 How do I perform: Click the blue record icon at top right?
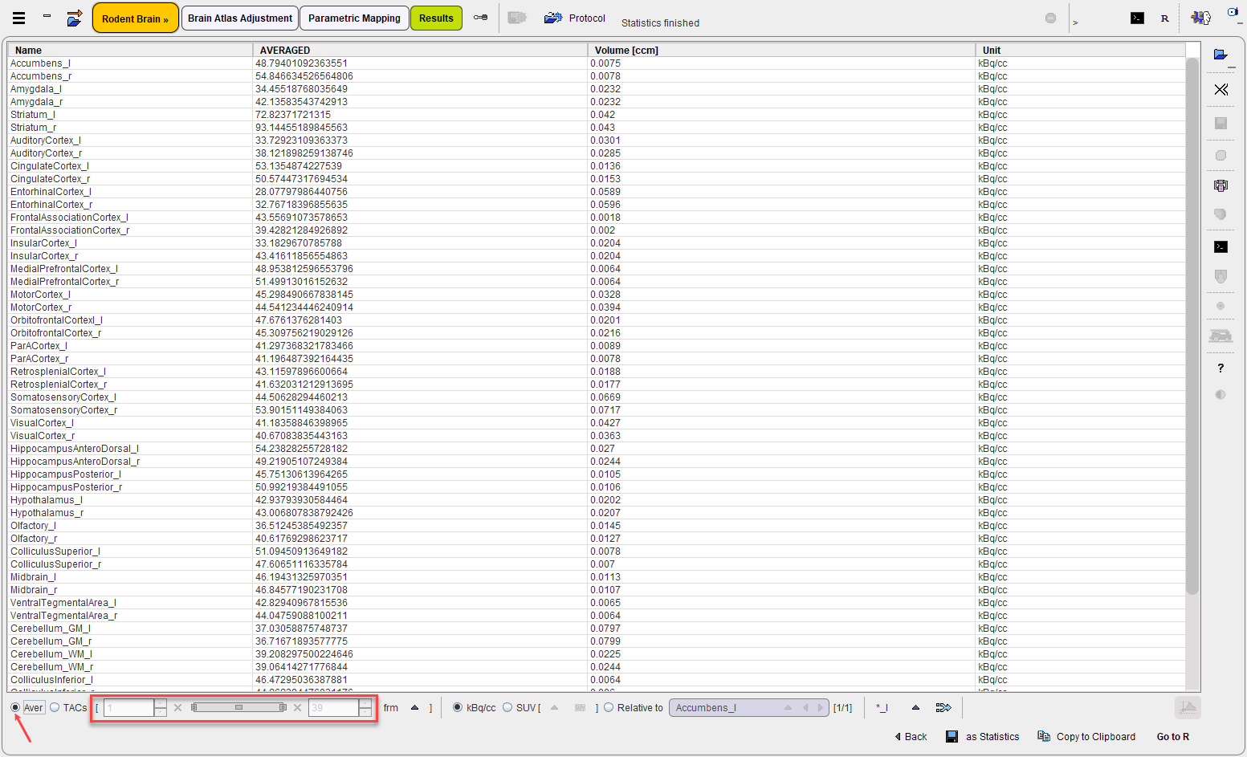(1233, 12)
